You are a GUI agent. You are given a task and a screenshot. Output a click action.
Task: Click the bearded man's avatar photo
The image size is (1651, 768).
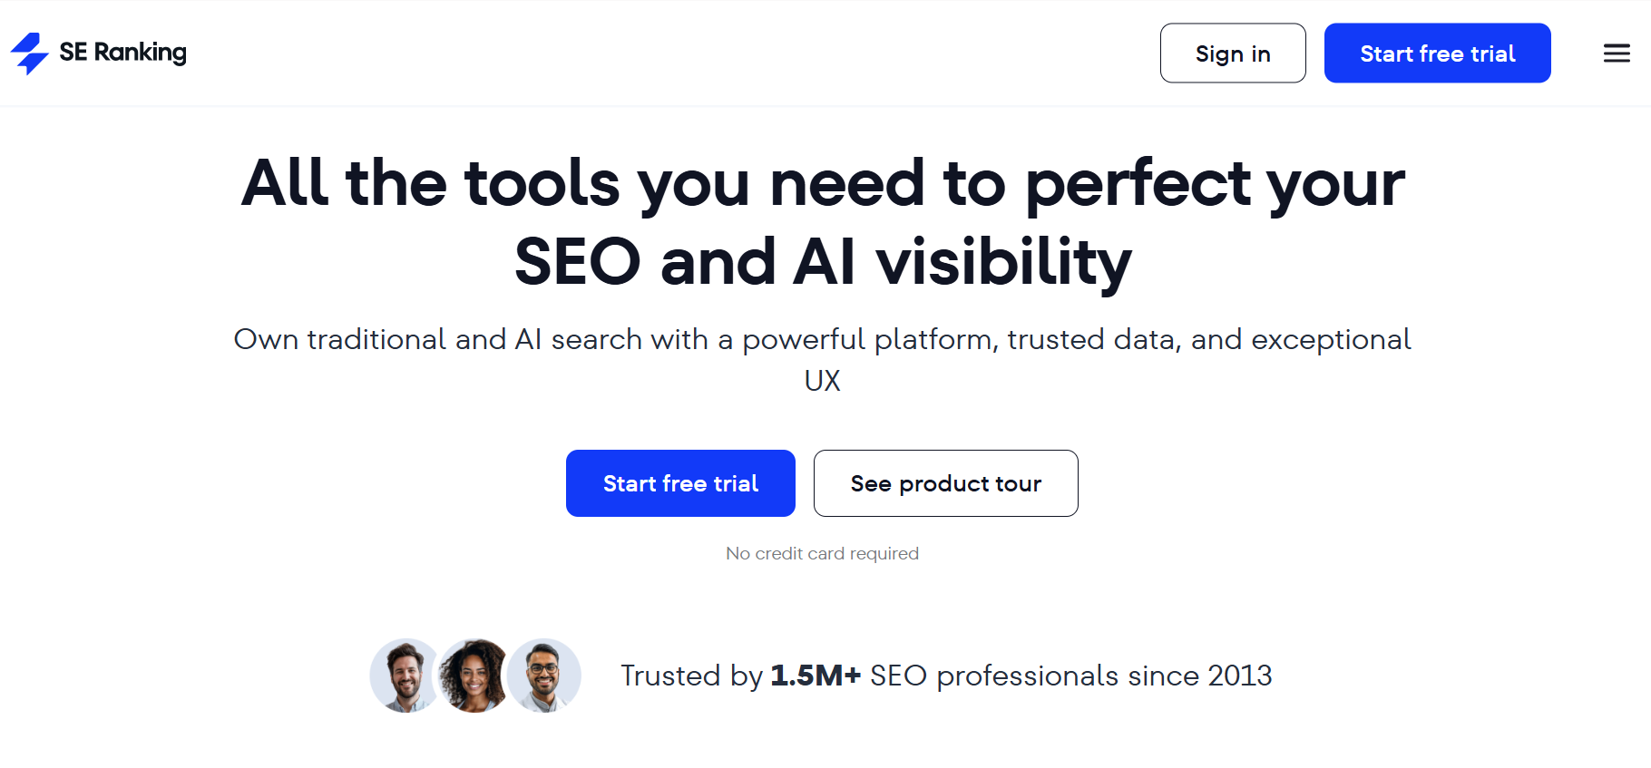coord(405,676)
